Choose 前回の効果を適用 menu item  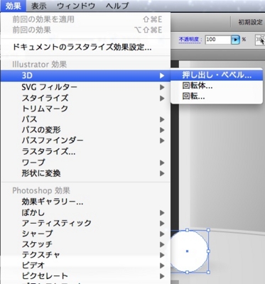pyautogui.click(x=85, y=19)
